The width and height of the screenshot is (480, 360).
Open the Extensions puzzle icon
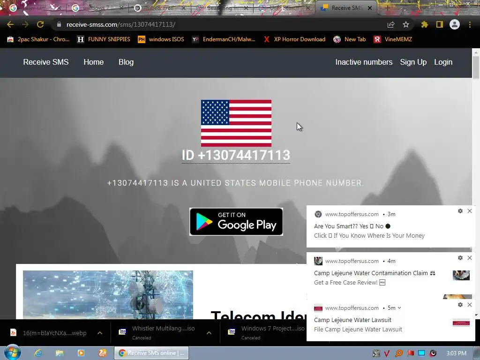[x=425, y=24]
